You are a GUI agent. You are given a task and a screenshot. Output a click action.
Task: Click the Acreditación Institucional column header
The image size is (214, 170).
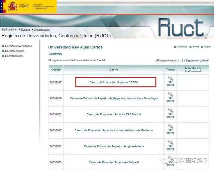(193, 69)
